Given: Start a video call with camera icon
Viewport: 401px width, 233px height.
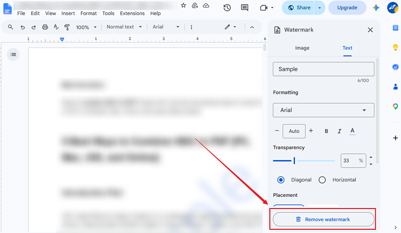Looking at the screenshot, I should tap(263, 7).
